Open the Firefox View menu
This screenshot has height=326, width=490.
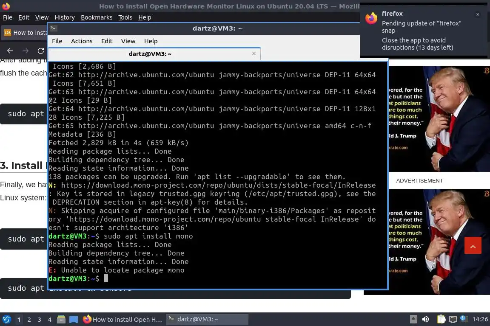42,17
